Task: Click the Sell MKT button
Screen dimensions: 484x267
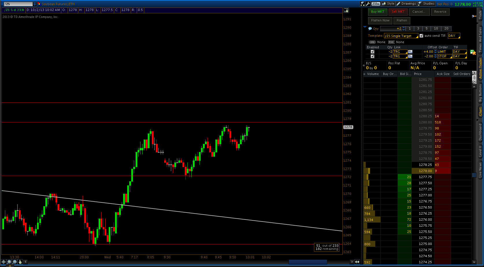Action: tap(398, 12)
